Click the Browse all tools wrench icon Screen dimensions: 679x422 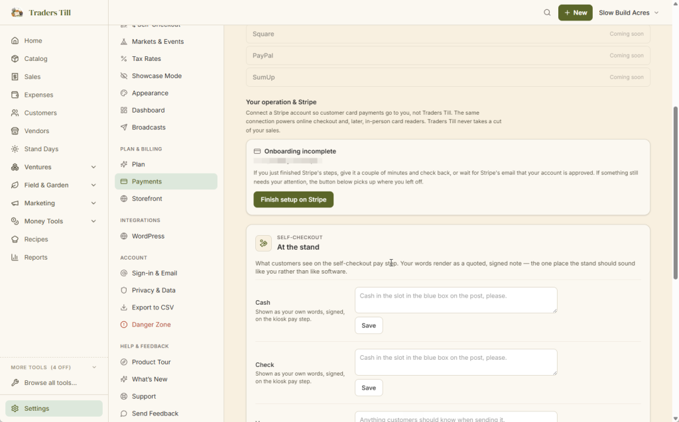coord(15,383)
